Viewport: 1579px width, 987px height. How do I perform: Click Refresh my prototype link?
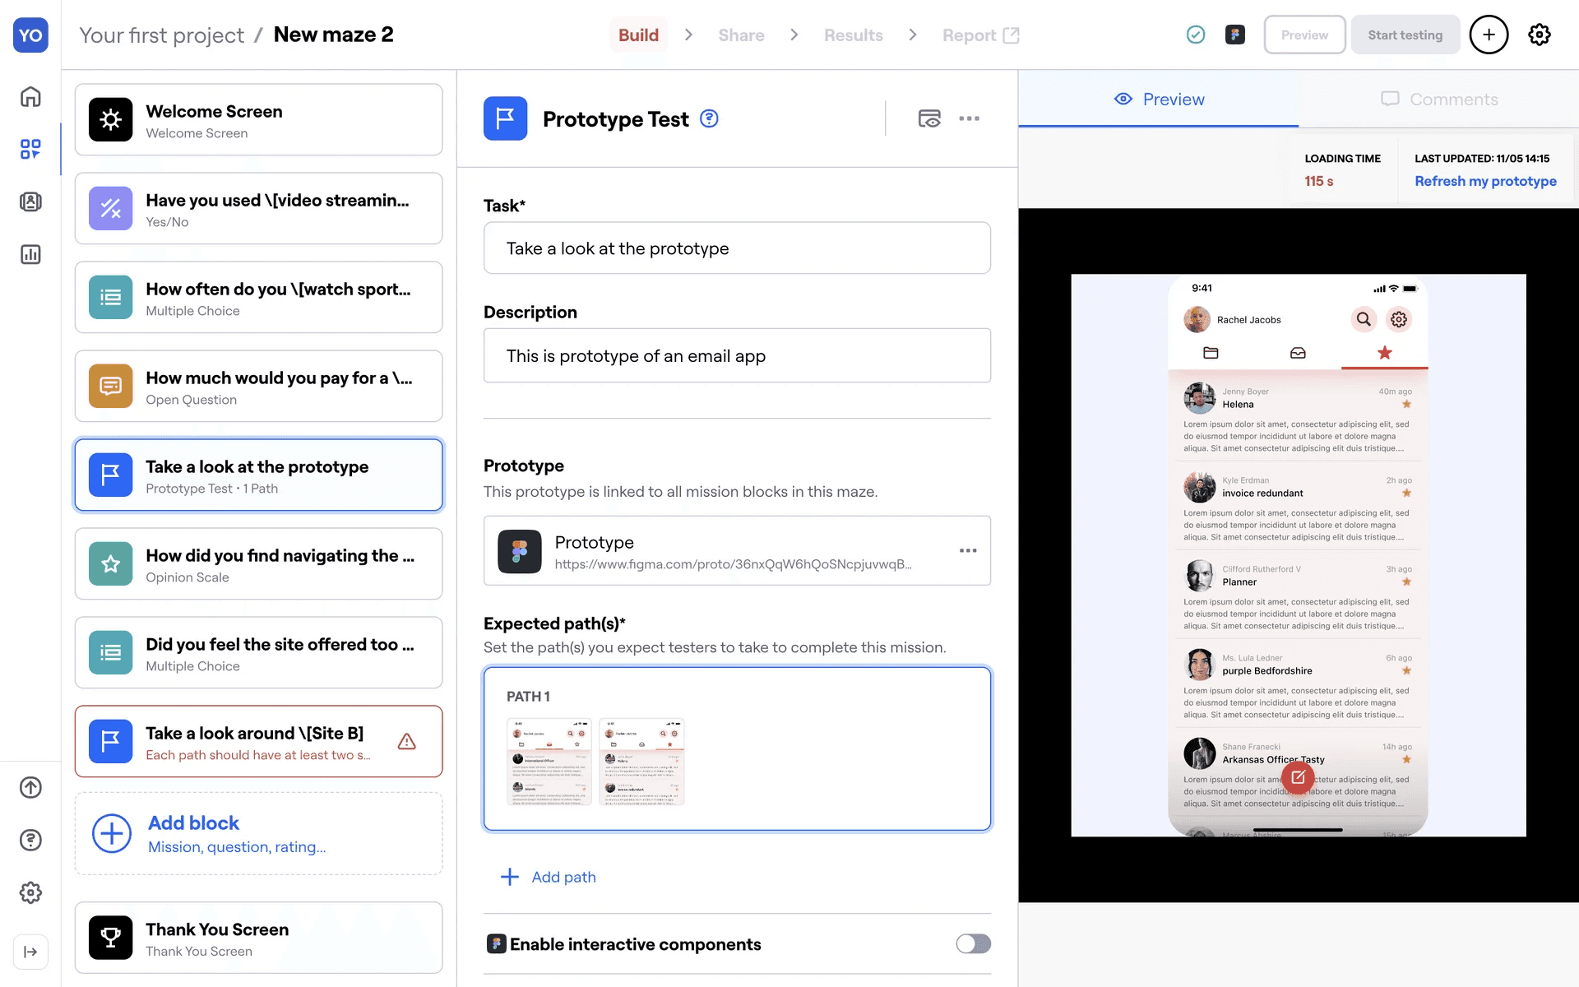point(1485,181)
